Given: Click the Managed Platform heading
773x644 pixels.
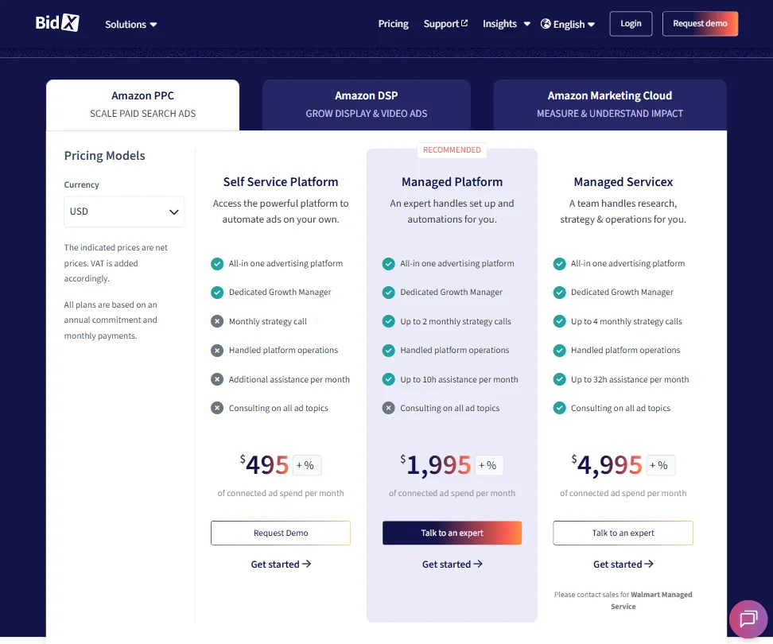Looking at the screenshot, I should pos(452,182).
